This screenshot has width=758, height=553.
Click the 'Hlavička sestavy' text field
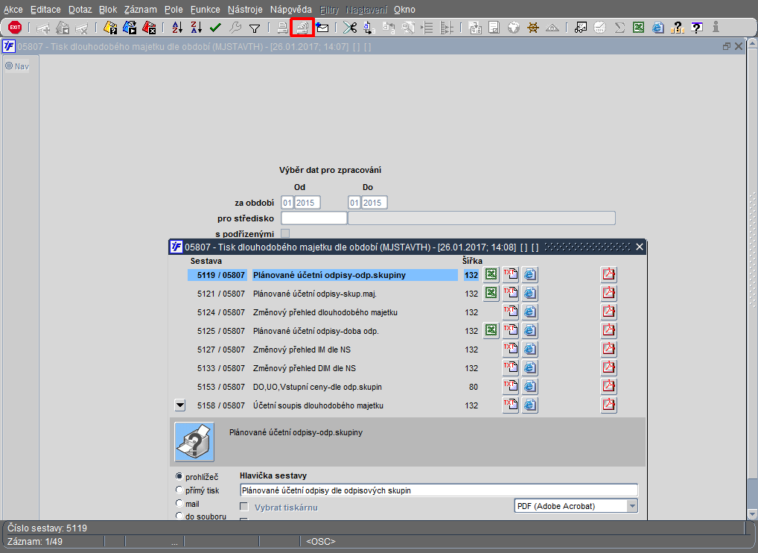click(x=439, y=490)
